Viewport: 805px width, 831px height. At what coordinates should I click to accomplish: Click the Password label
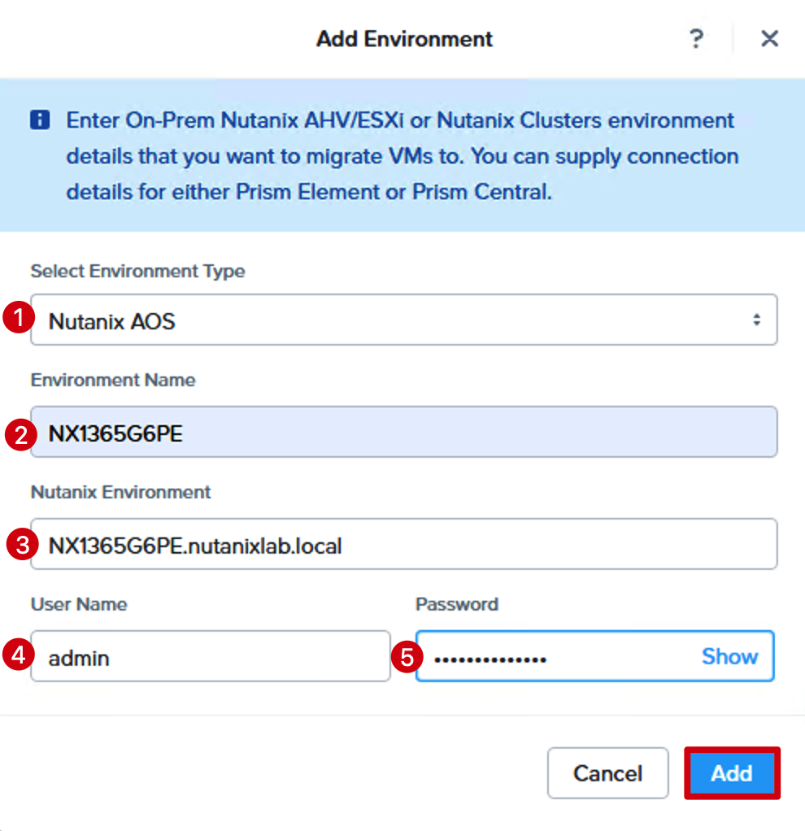point(457,604)
